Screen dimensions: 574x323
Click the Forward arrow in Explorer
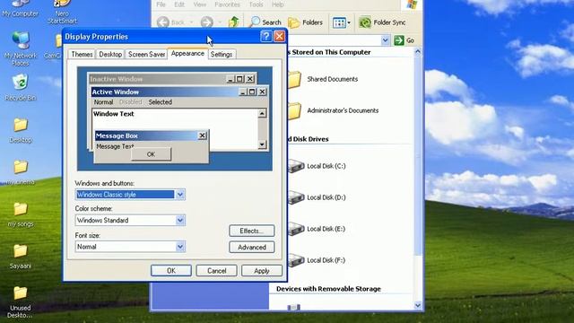coord(207,22)
